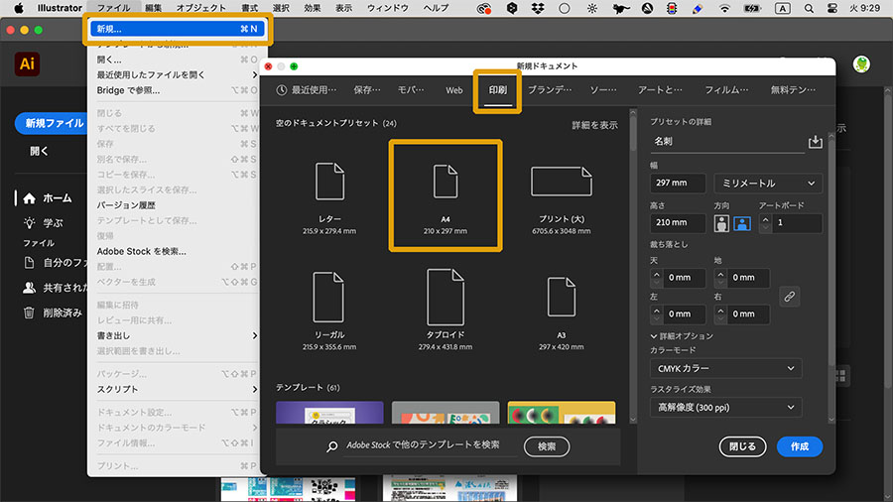Click the preset name field
The width and height of the screenshot is (893, 502).
(727, 142)
